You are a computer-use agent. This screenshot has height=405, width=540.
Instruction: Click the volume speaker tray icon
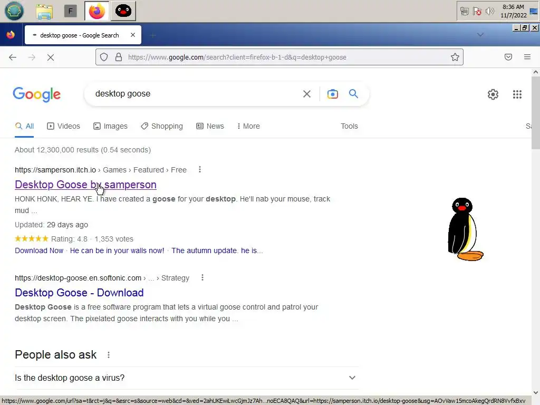coord(490,12)
